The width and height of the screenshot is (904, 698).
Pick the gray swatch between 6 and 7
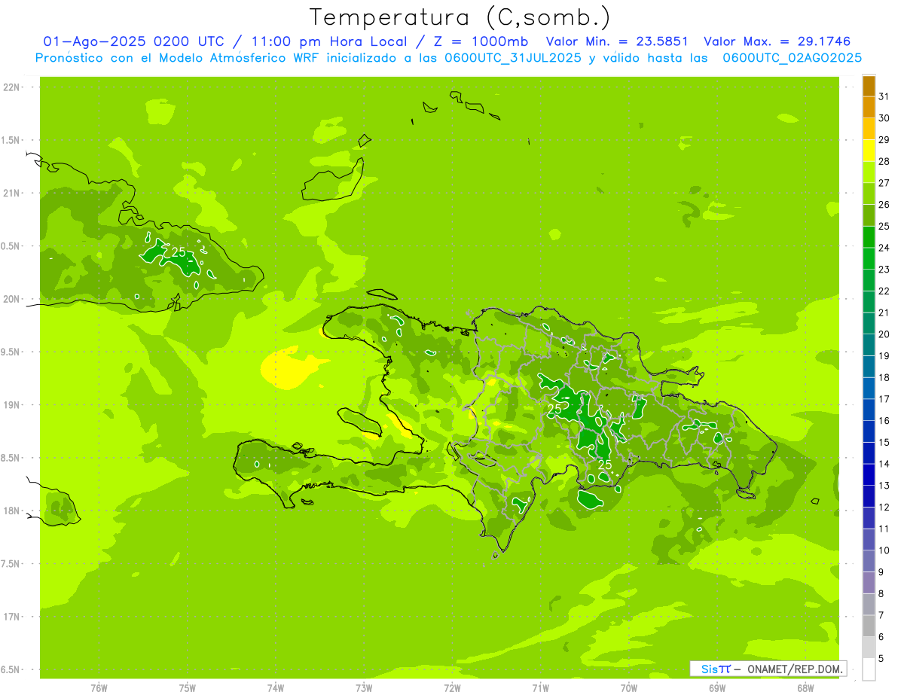coord(869,626)
